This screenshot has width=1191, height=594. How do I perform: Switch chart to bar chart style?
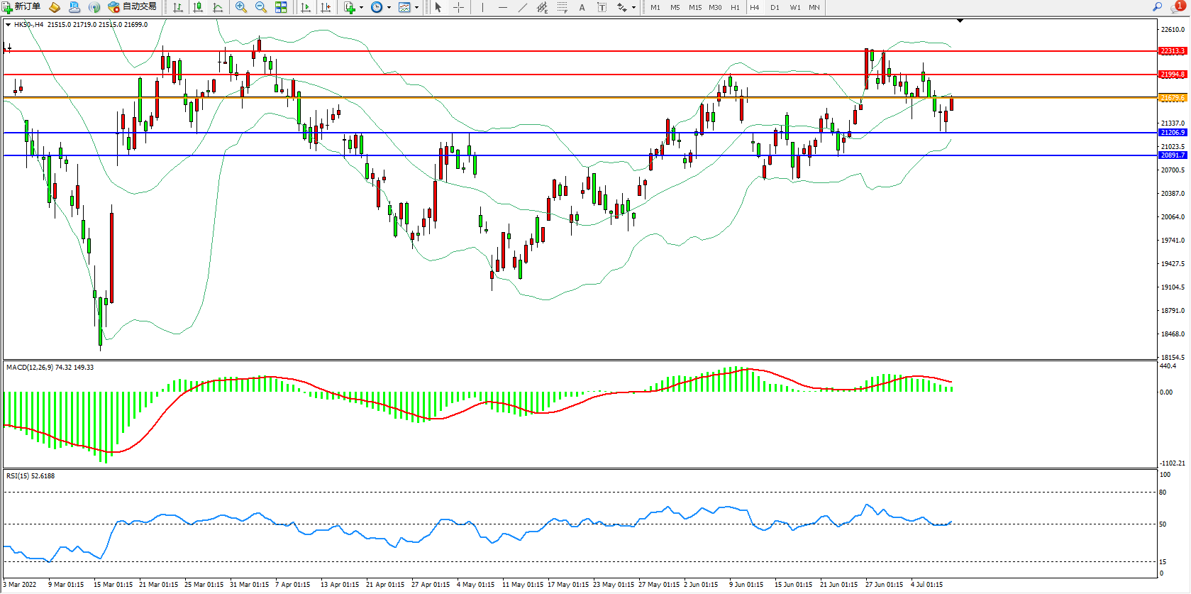[x=178, y=7]
